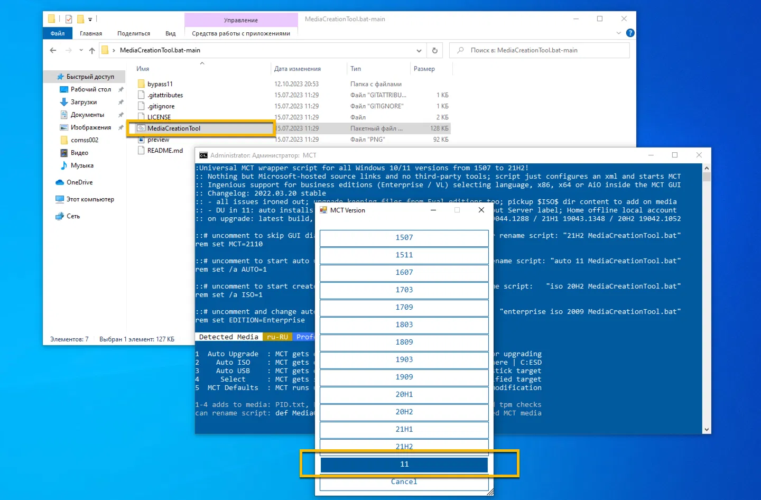Choose version 21H1 in MCT Version
This screenshot has width=761, height=500.
(404, 430)
